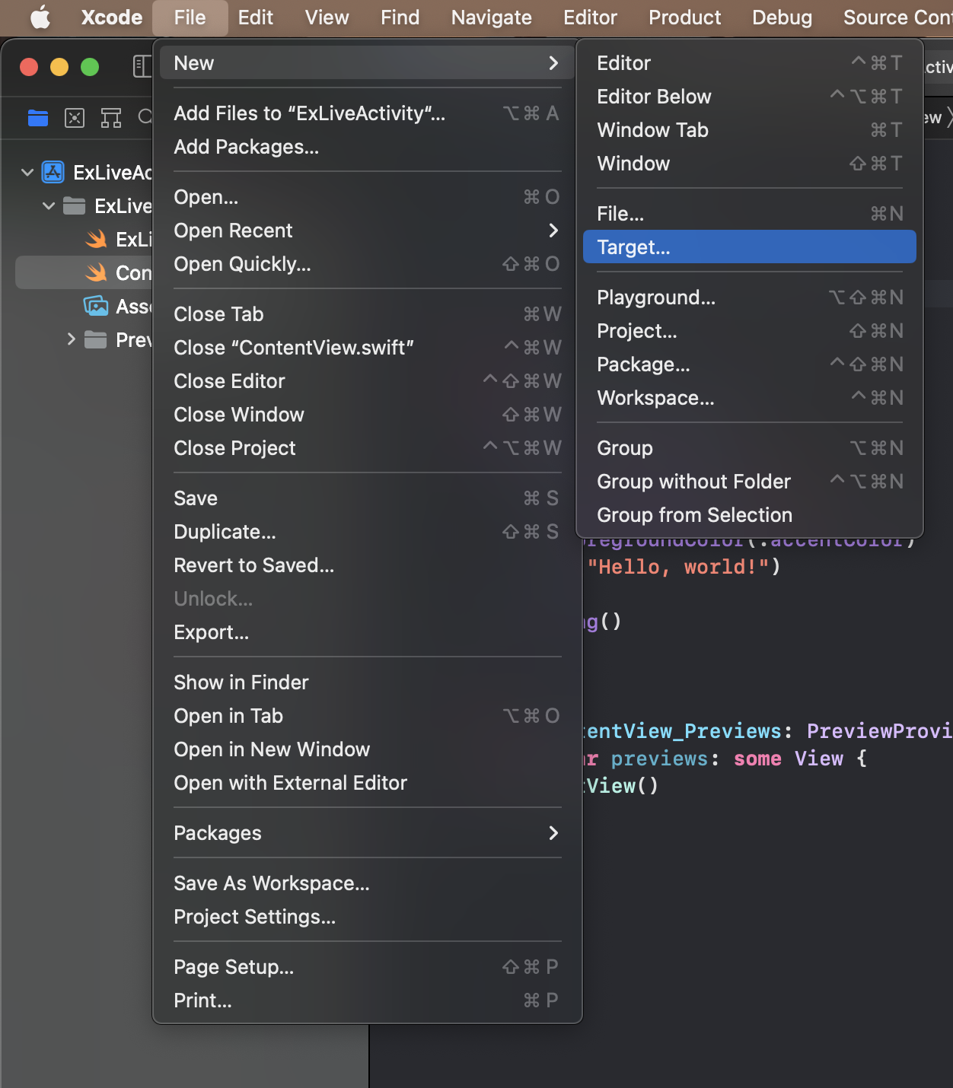Choose Revert to Saved…

[367, 565]
